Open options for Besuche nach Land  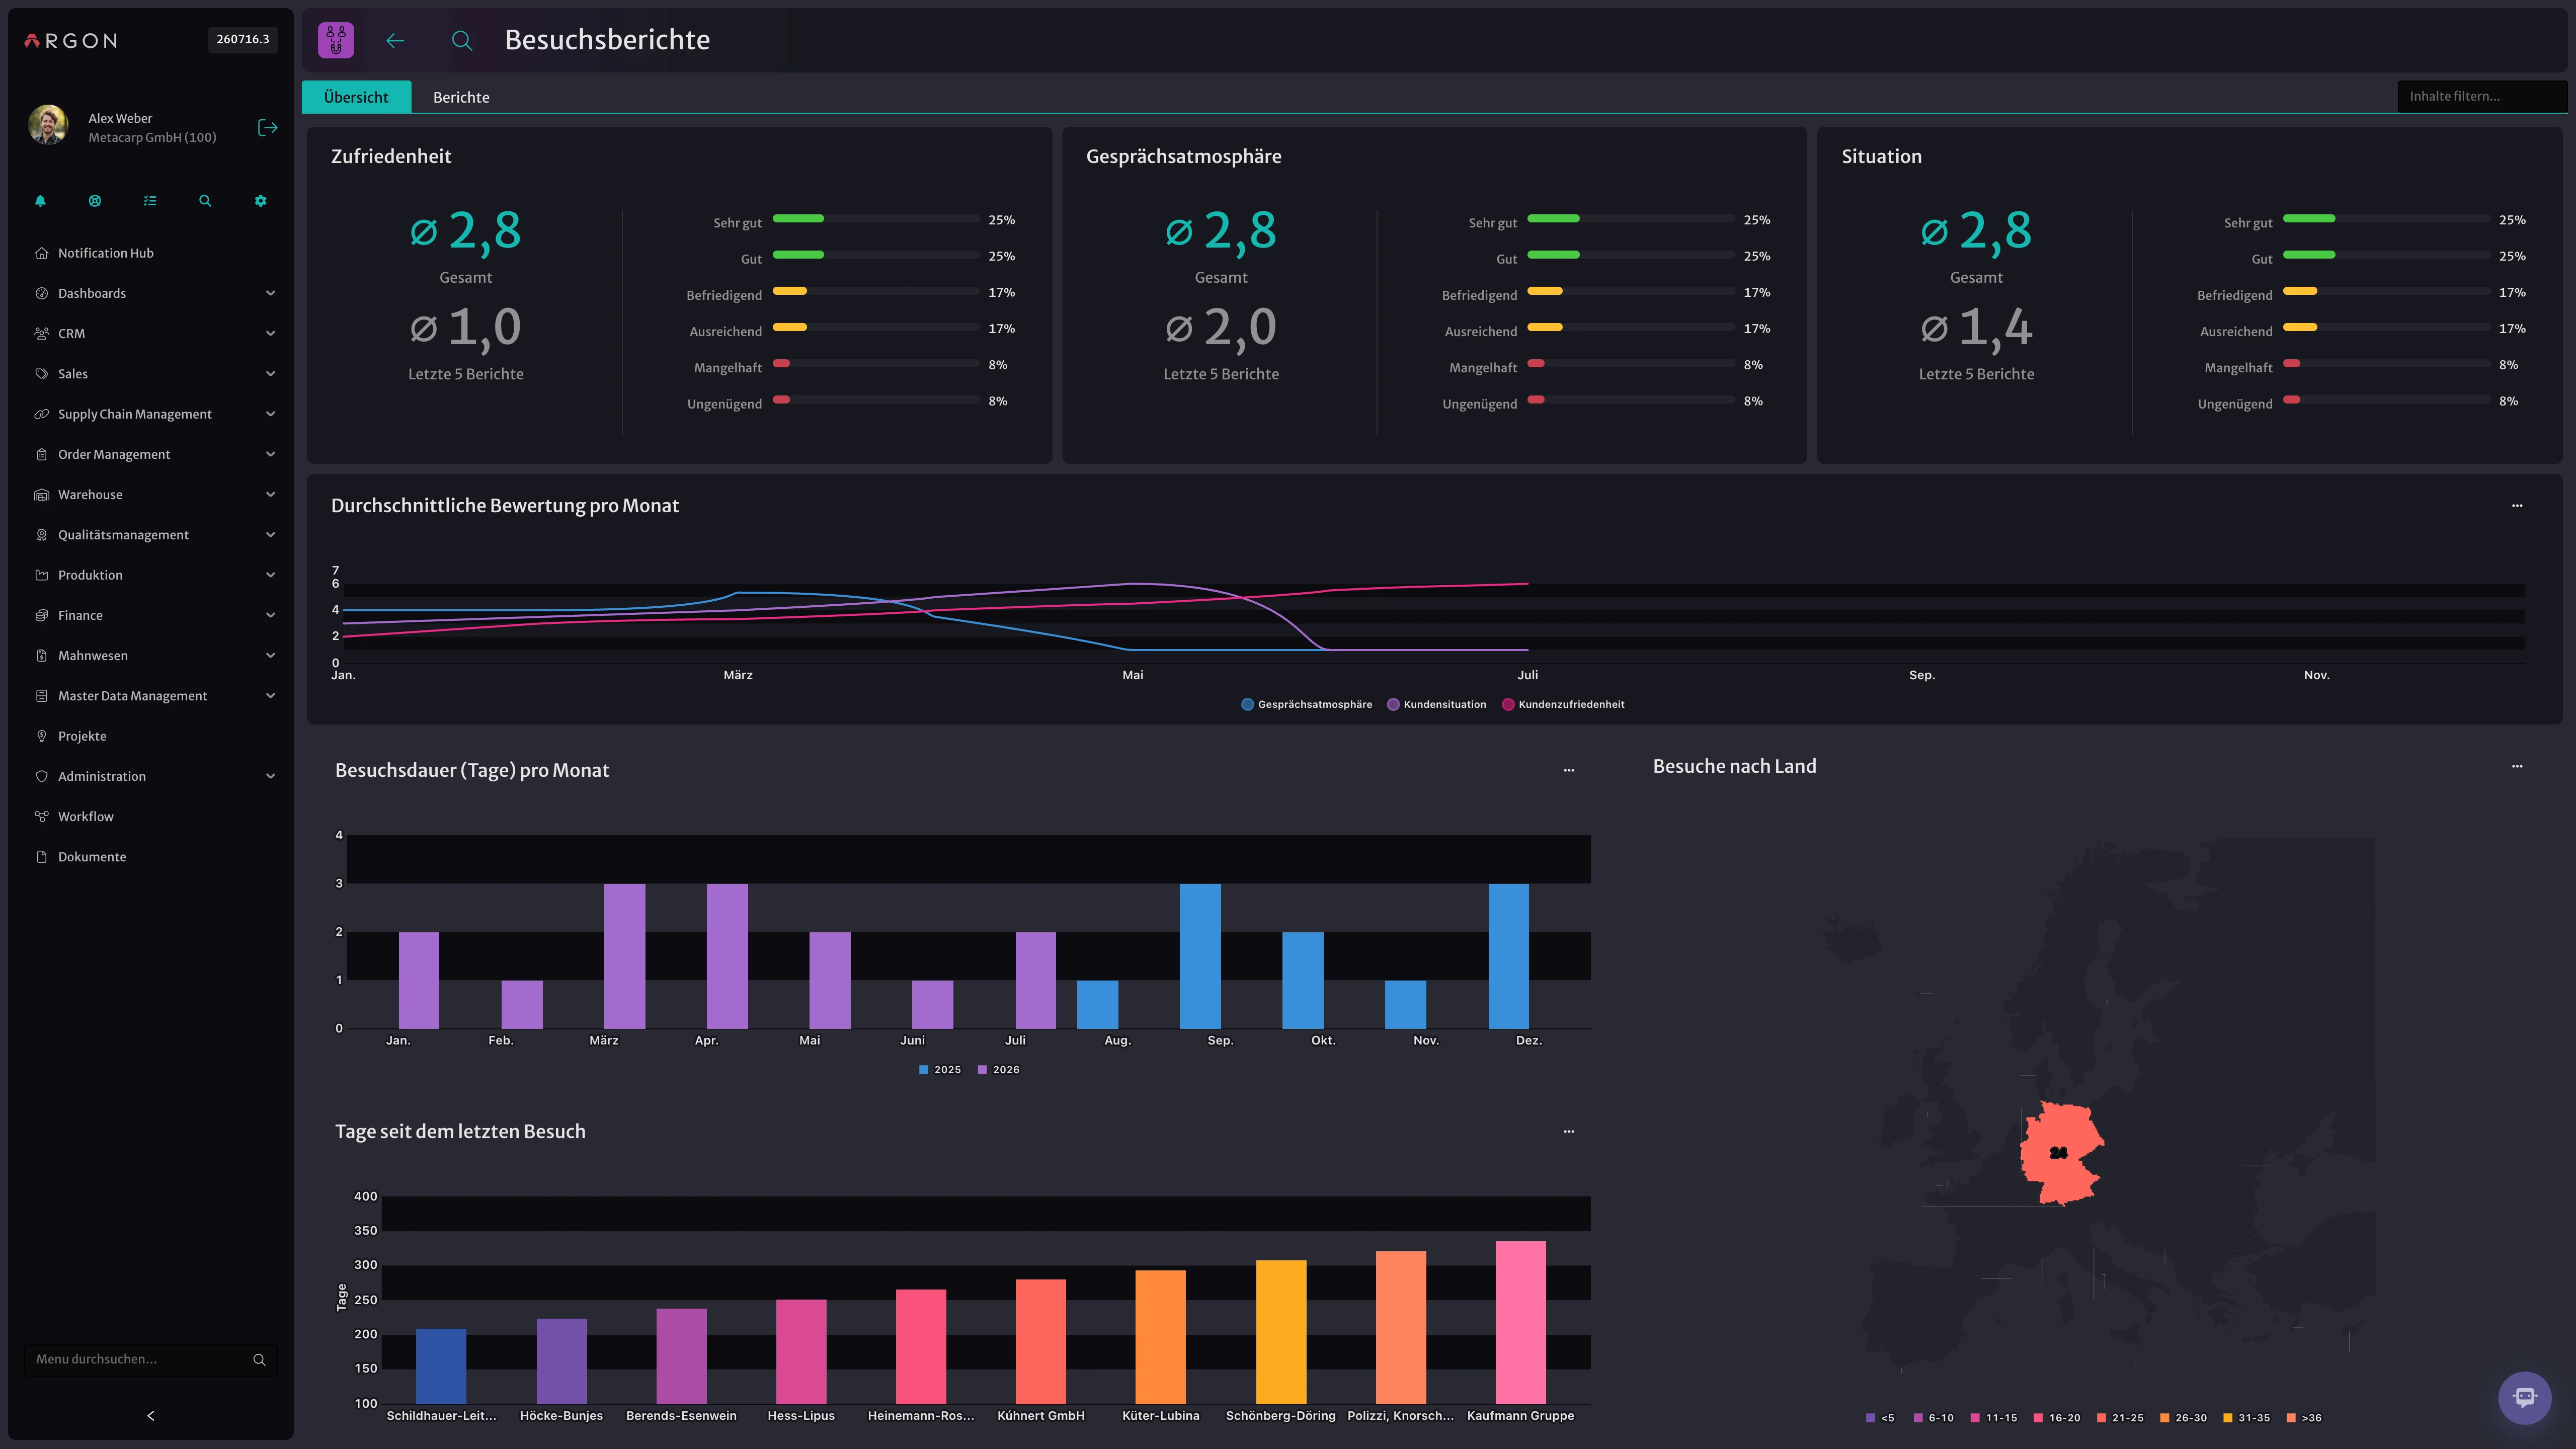pos(2517,766)
